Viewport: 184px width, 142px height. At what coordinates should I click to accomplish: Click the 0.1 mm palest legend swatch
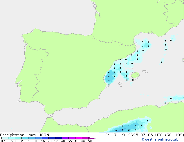(x=5, y=138)
